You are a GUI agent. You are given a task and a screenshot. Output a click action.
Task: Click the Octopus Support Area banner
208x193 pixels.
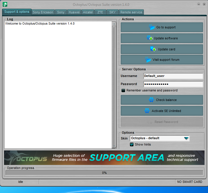[x=104, y=158]
